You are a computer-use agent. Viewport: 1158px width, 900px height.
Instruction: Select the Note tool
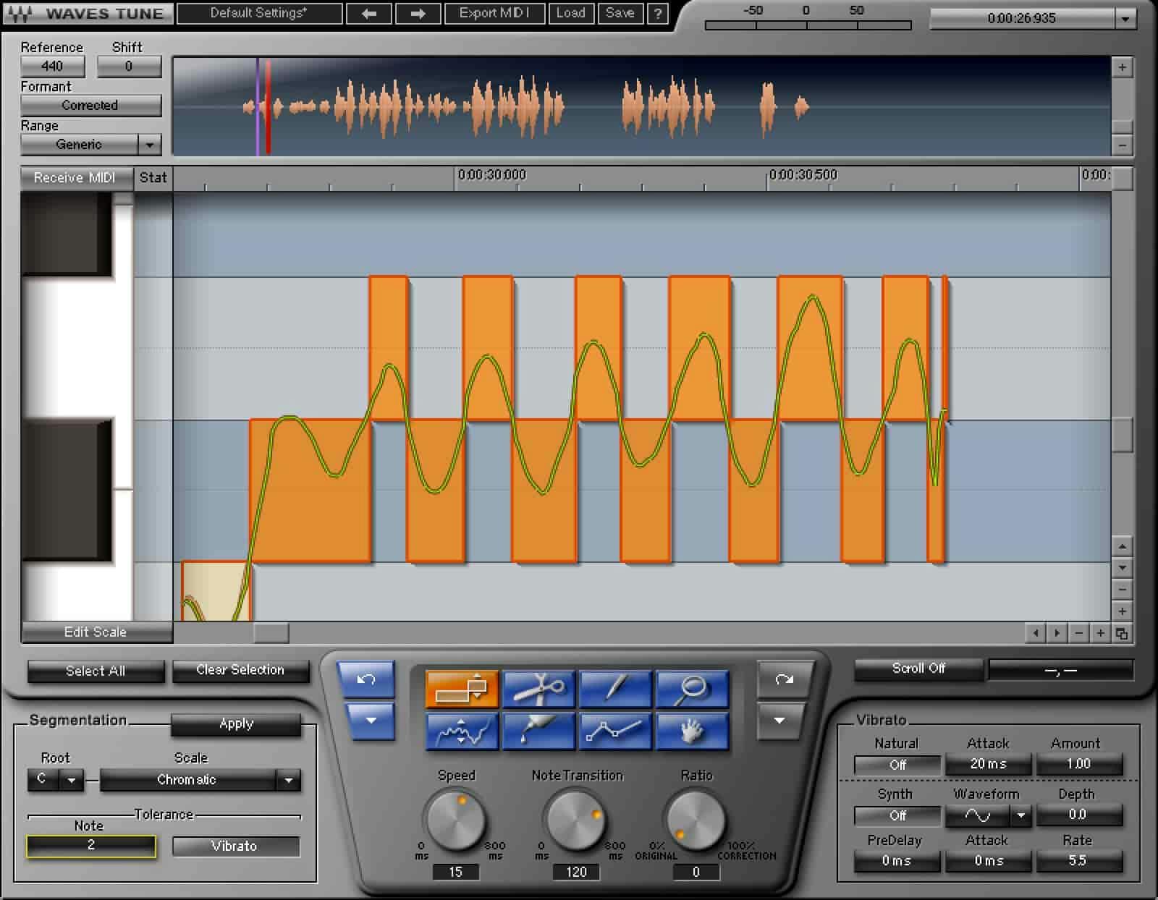click(x=462, y=688)
